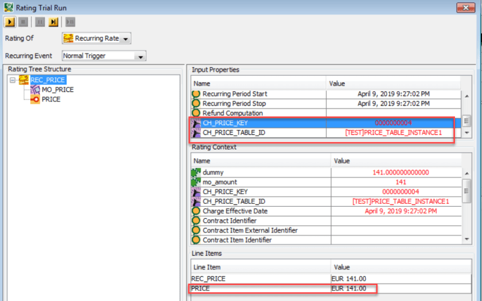Open the Rating Of dropdown

click(x=126, y=38)
